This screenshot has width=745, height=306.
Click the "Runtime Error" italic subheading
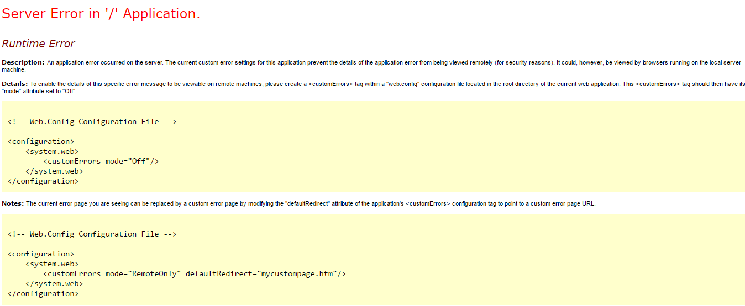coord(38,44)
